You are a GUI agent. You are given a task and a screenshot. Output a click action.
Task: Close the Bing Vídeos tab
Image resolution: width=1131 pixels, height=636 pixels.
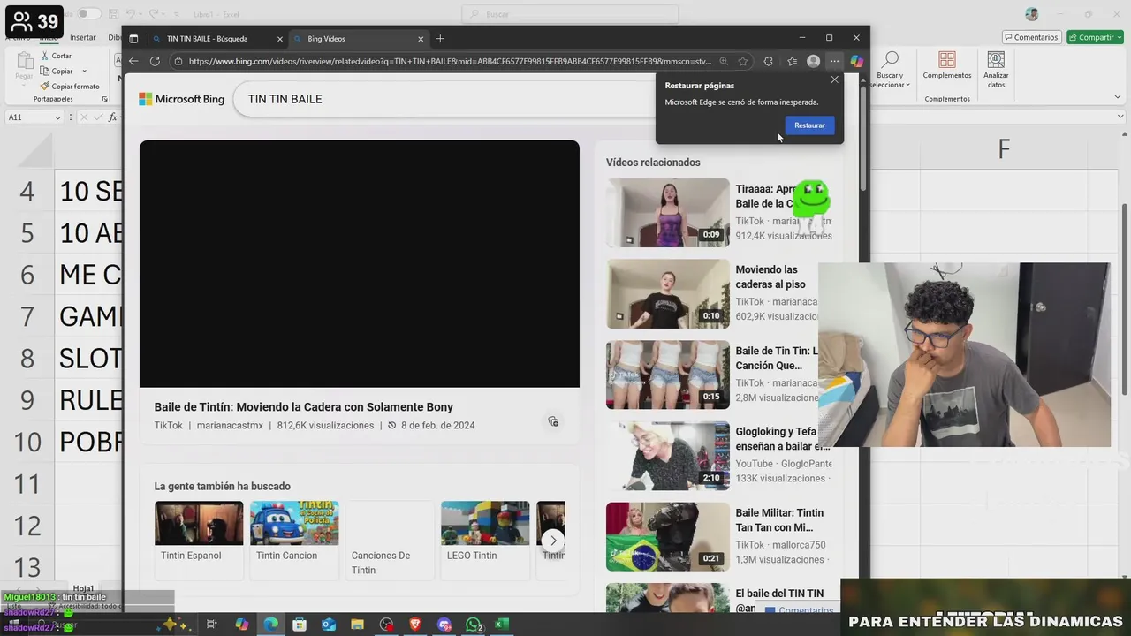tap(421, 39)
